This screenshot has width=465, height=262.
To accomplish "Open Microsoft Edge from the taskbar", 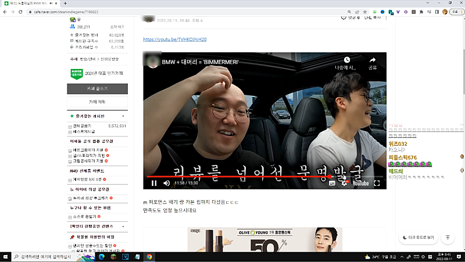I will 101,257.
